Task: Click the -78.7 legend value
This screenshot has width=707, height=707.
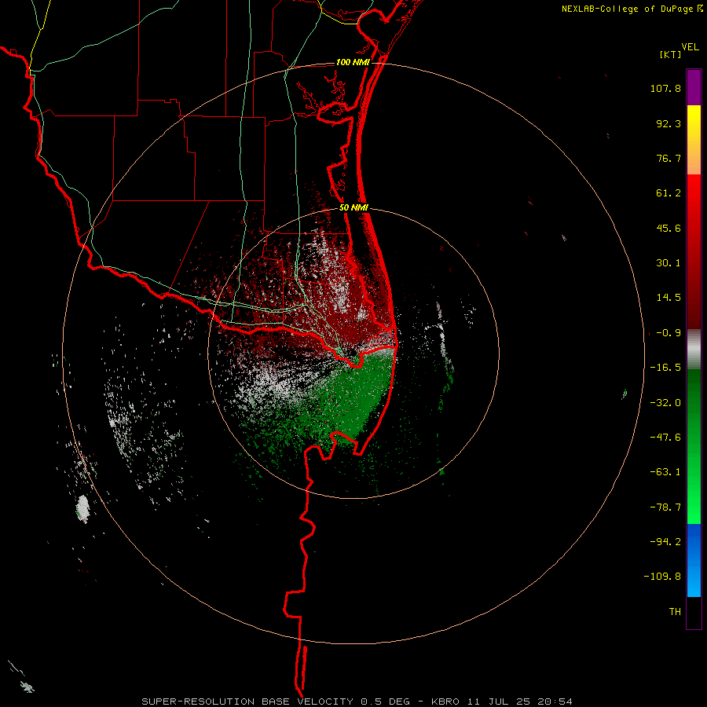Action: [x=665, y=507]
